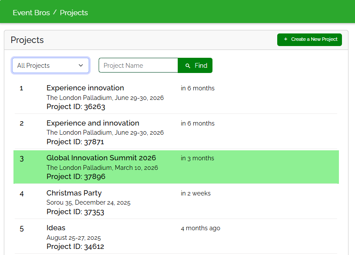Click the plus icon on Create a New Project
The image size is (355, 255).
click(x=285, y=40)
